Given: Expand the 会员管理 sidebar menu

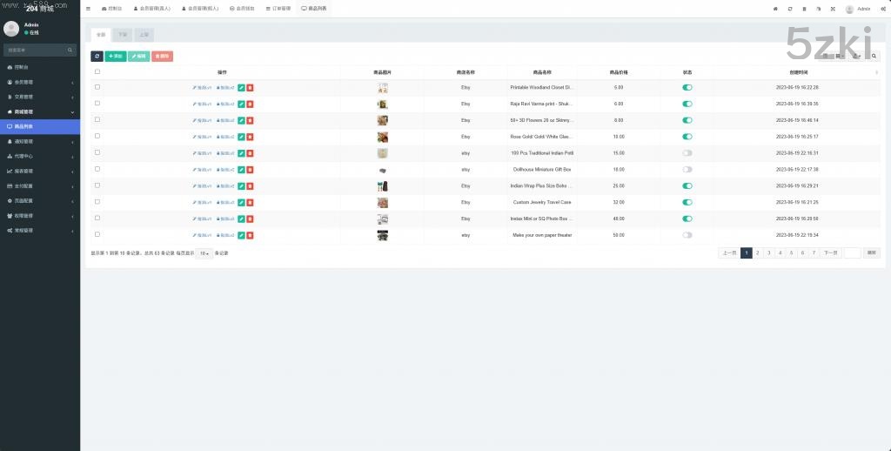Looking at the screenshot, I should 39,82.
